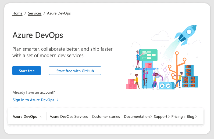Click Start free with GitHub button
The width and height of the screenshot is (214, 139).
[x=75, y=71]
